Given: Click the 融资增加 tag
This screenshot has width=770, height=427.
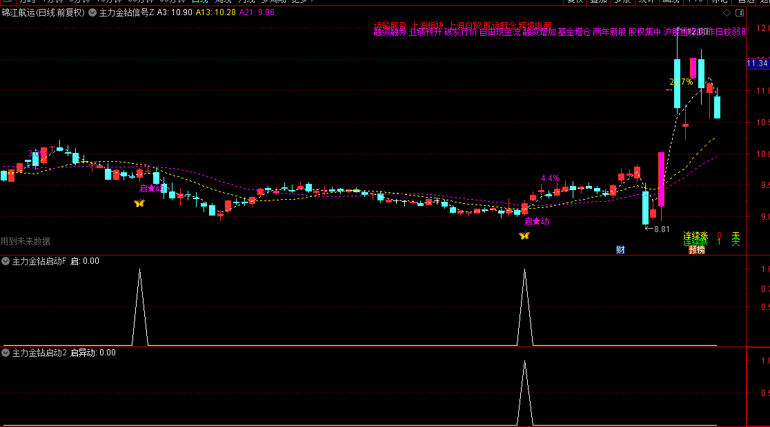Looking at the screenshot, I should [539, 32].
